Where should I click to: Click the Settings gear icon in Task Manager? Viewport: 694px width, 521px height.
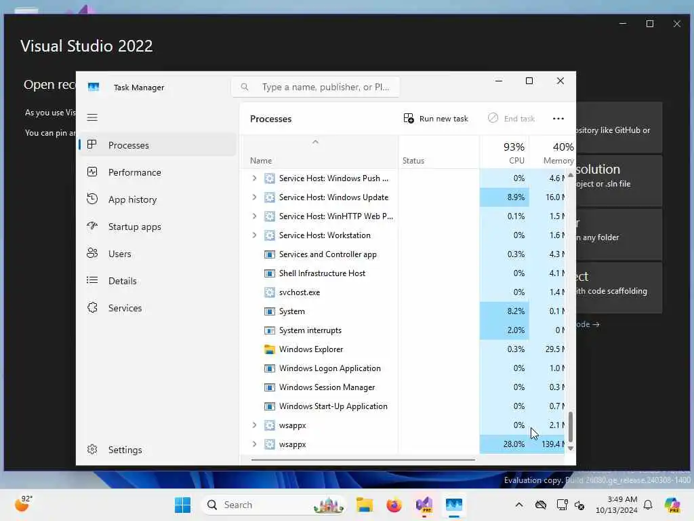point(92,449)
